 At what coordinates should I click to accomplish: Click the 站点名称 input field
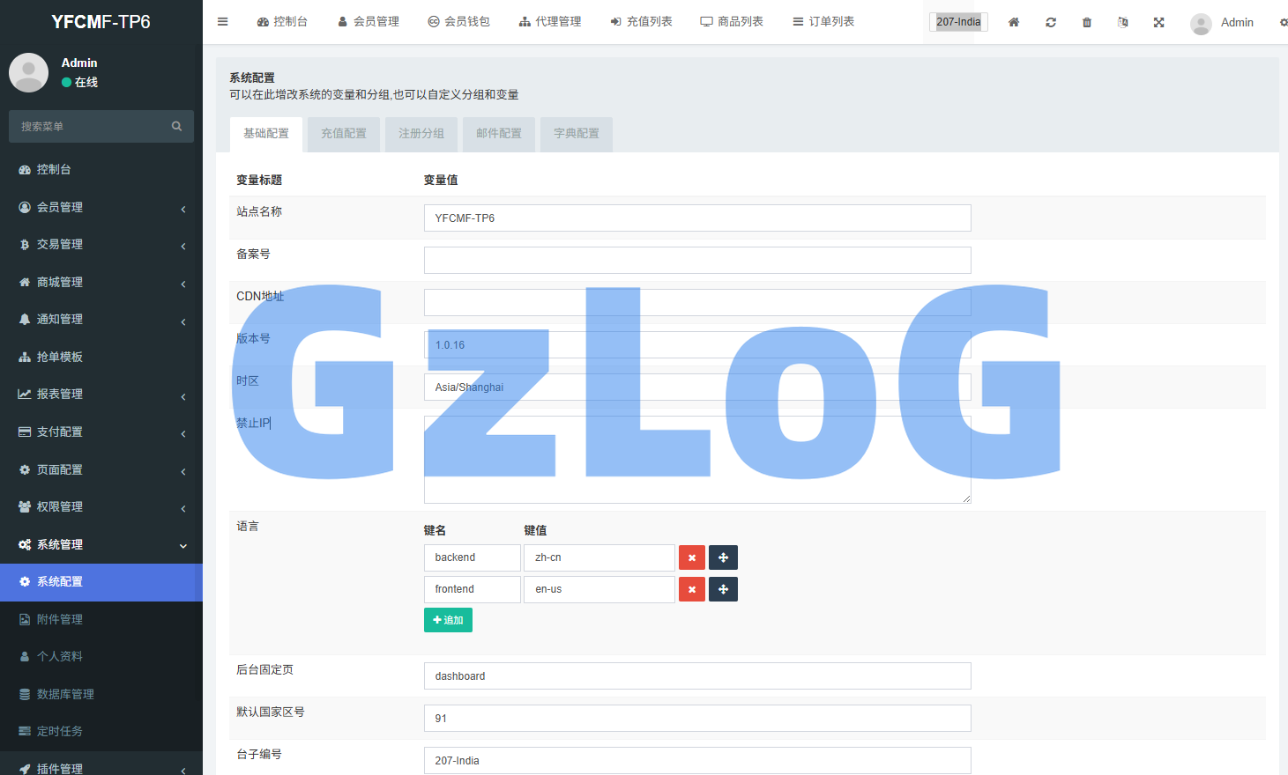pos(696,218)
